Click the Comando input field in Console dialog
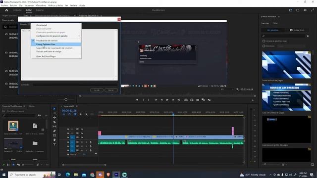Viewport: 317px width, 178px height. click(x=75, y=85)
